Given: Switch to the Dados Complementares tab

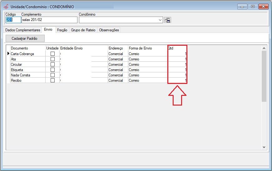Looking at the screenshot, I should pyautogui.click(x=23, y=30).
